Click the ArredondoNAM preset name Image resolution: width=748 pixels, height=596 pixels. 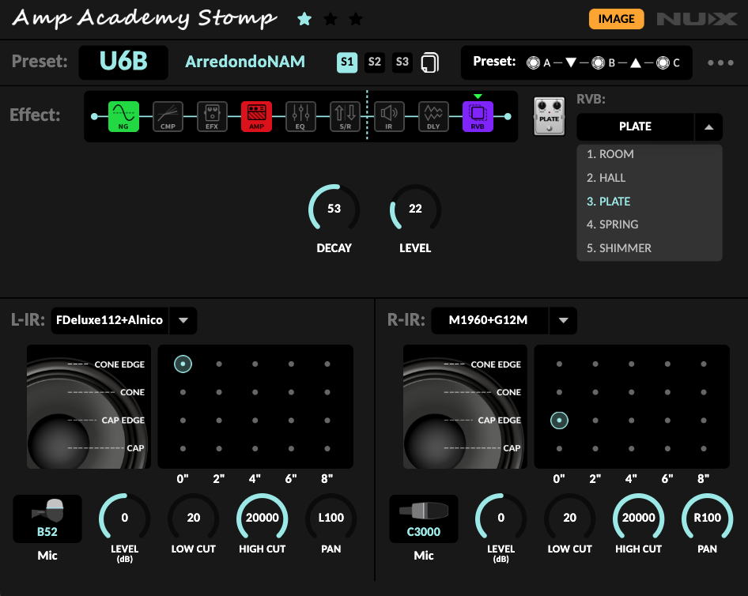(x=245, y=62)
